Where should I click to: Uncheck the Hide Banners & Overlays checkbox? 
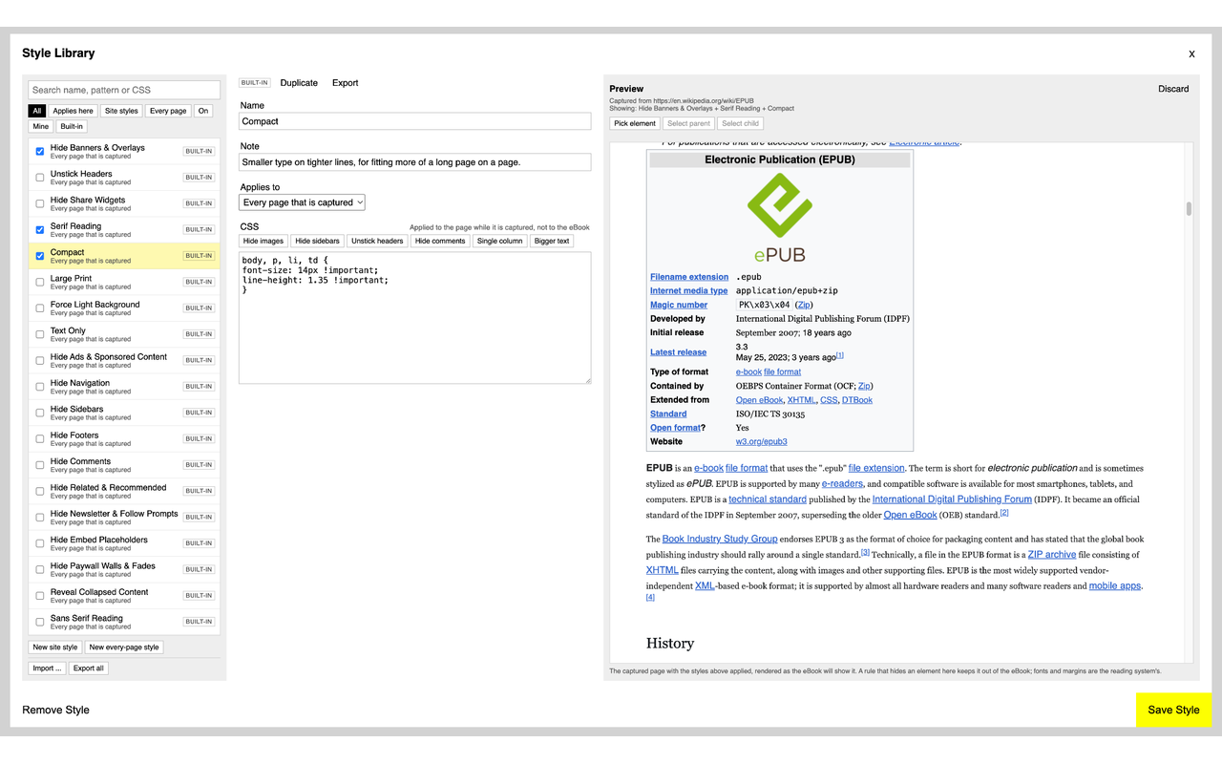[x=39, y=151]
